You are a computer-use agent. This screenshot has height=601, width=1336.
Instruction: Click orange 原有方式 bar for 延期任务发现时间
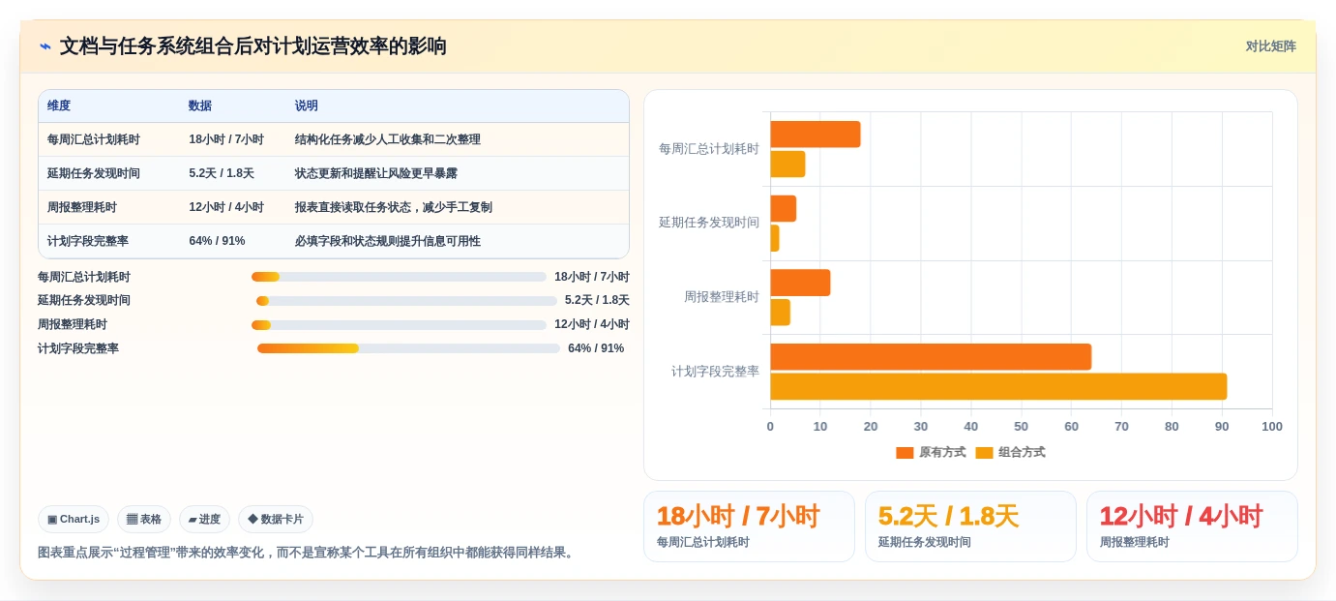(783, 209)
